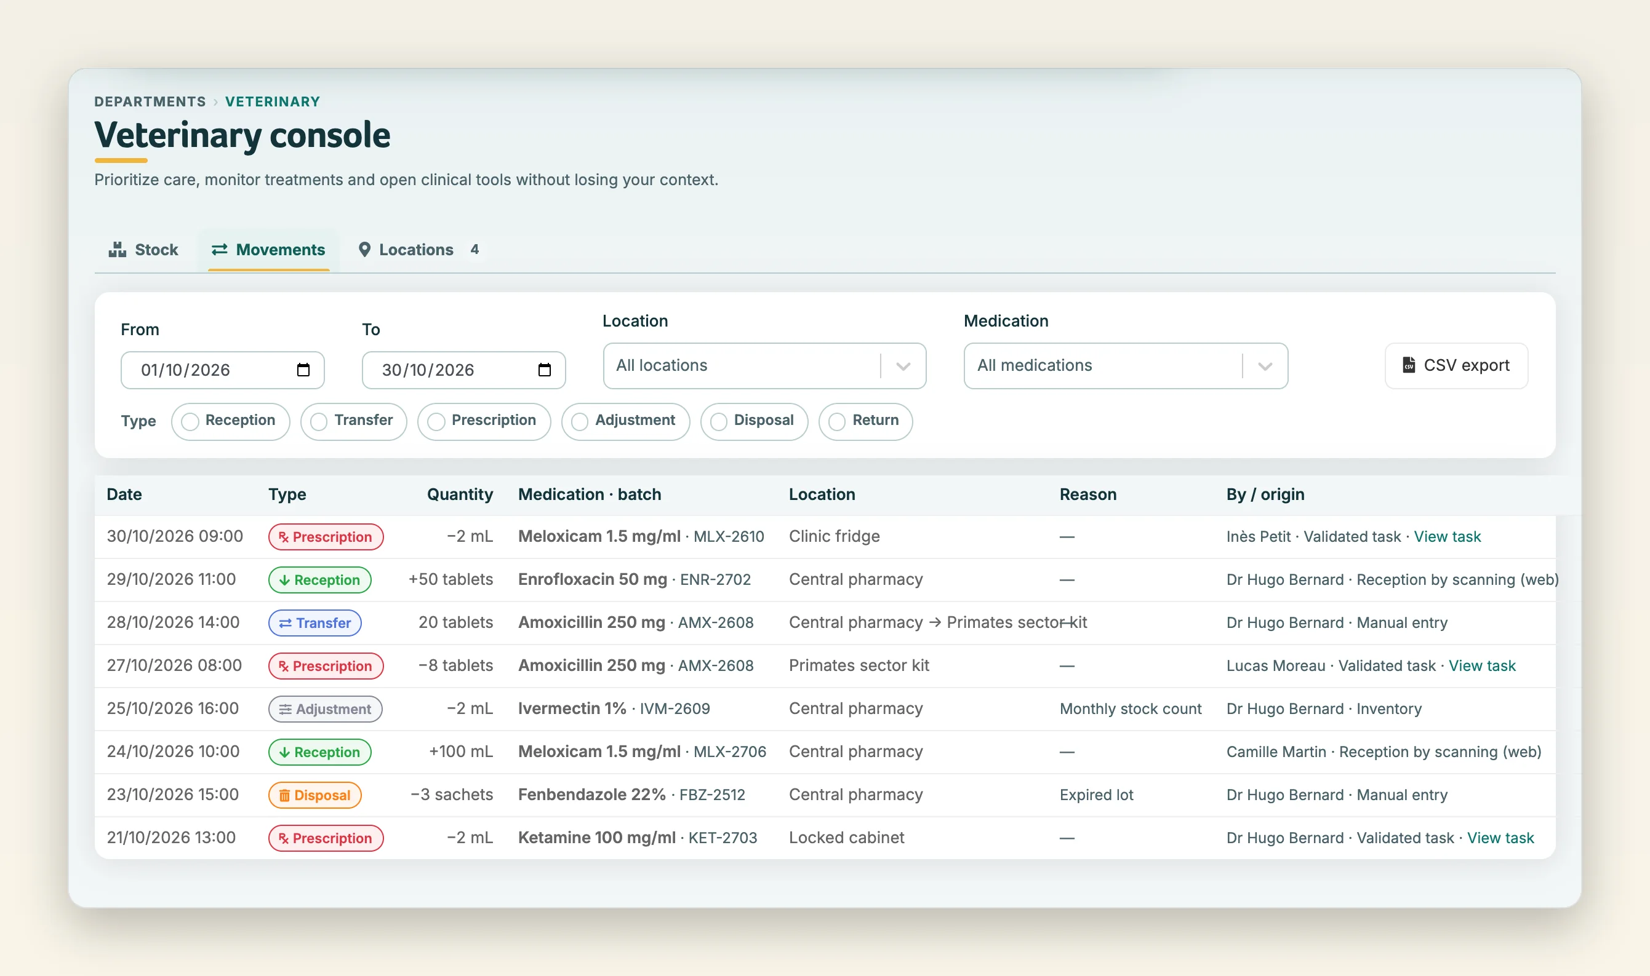Click the From date field 01/10/2026
Image resolution: width=1650 pixels, height=976 pixels.
tap(222, 370)
